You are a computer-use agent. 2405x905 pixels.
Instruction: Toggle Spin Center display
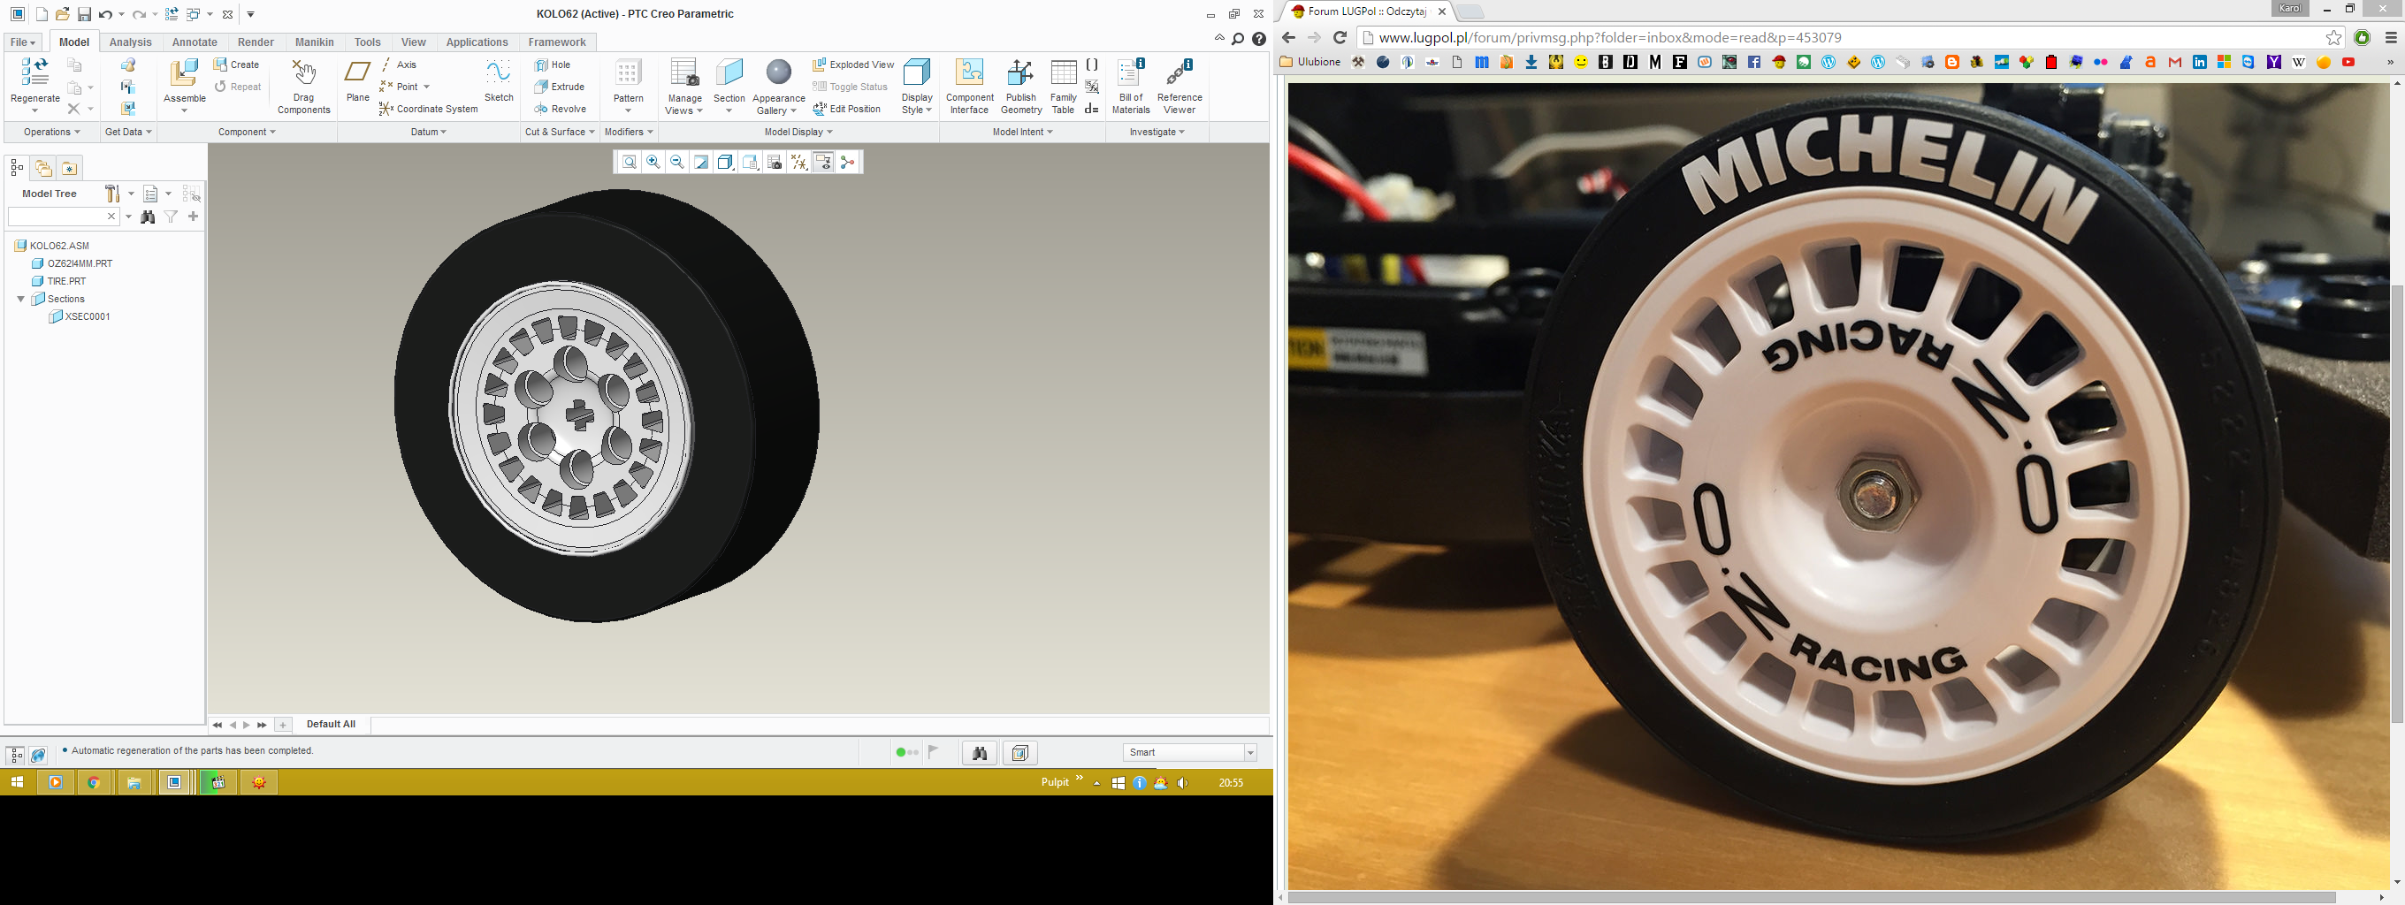pyautogui.click(x=848, y=163)
